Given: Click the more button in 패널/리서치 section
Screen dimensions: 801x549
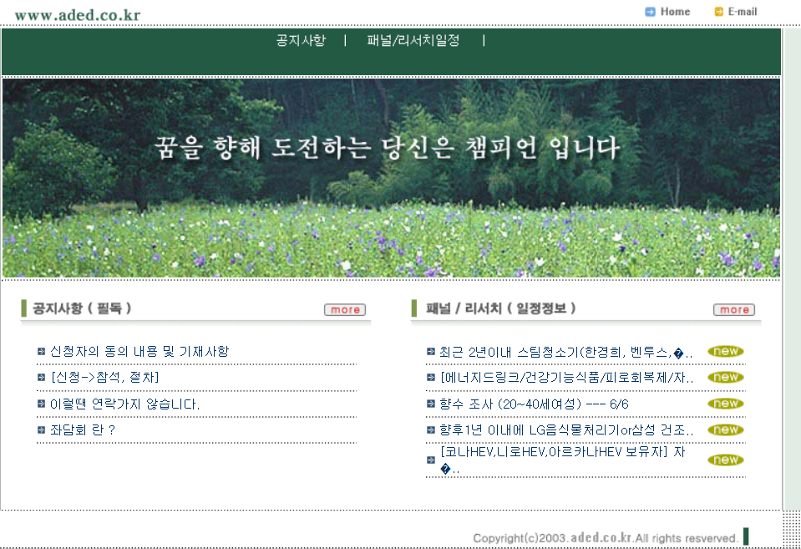Looking at the screenshot, I should click(x=733, y=309).
